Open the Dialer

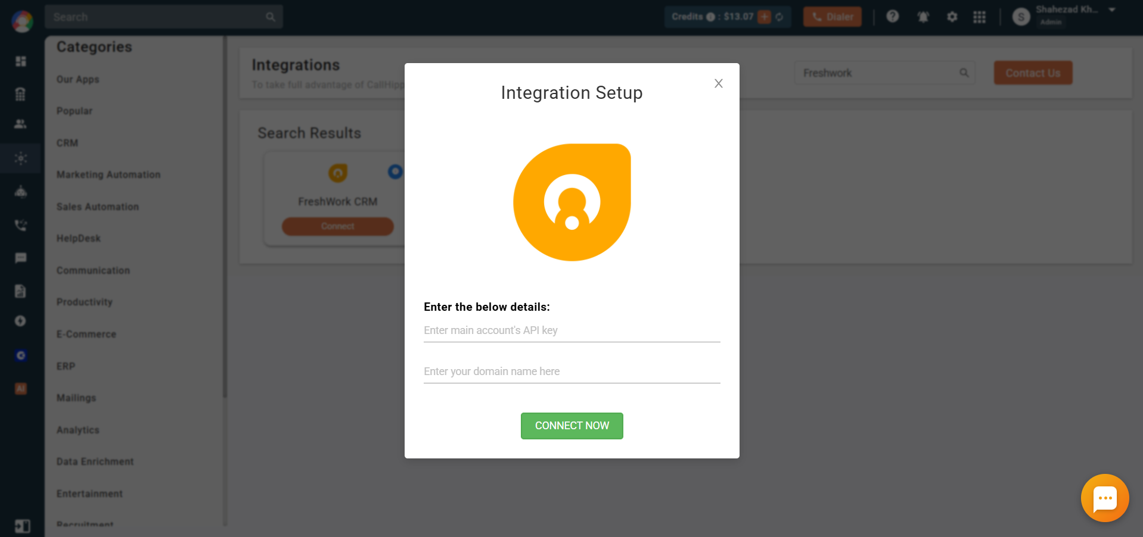[x=833, y=17]
